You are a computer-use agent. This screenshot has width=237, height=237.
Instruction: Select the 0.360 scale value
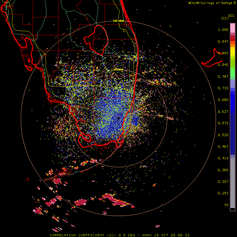(223, 170)
